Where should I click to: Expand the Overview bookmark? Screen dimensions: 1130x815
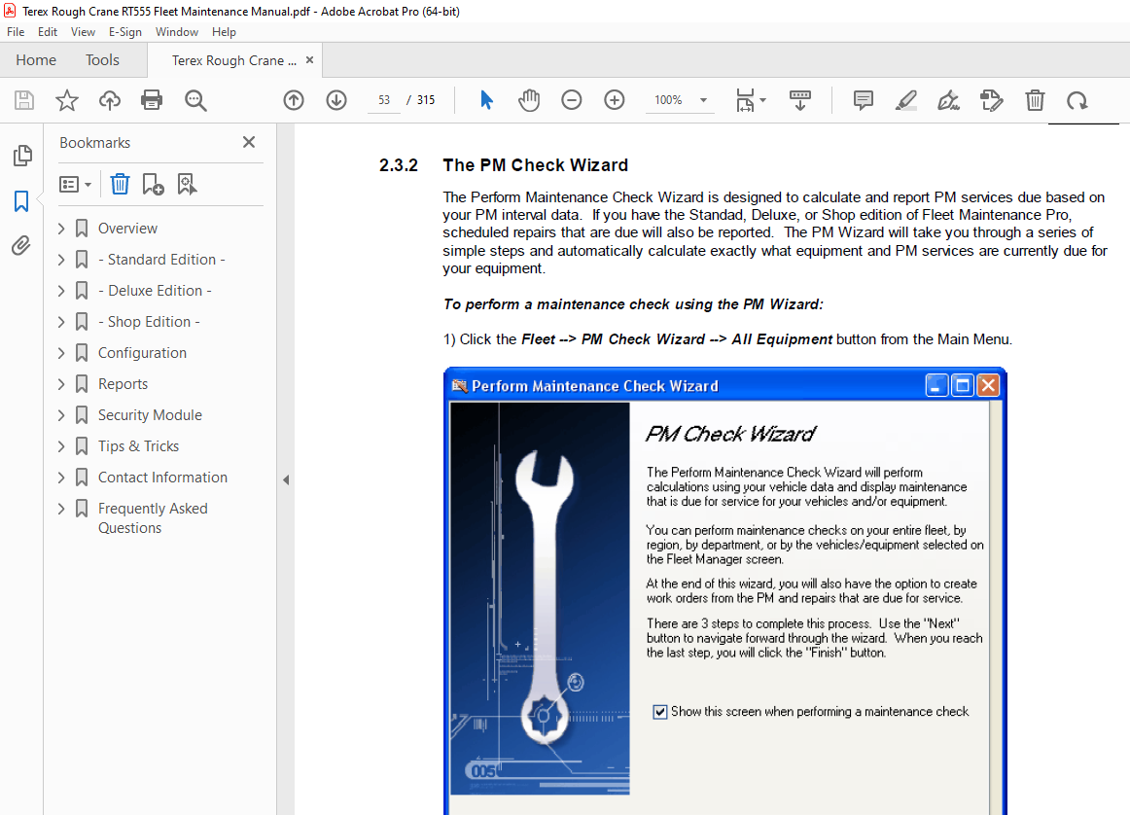(x=61, y=229)
